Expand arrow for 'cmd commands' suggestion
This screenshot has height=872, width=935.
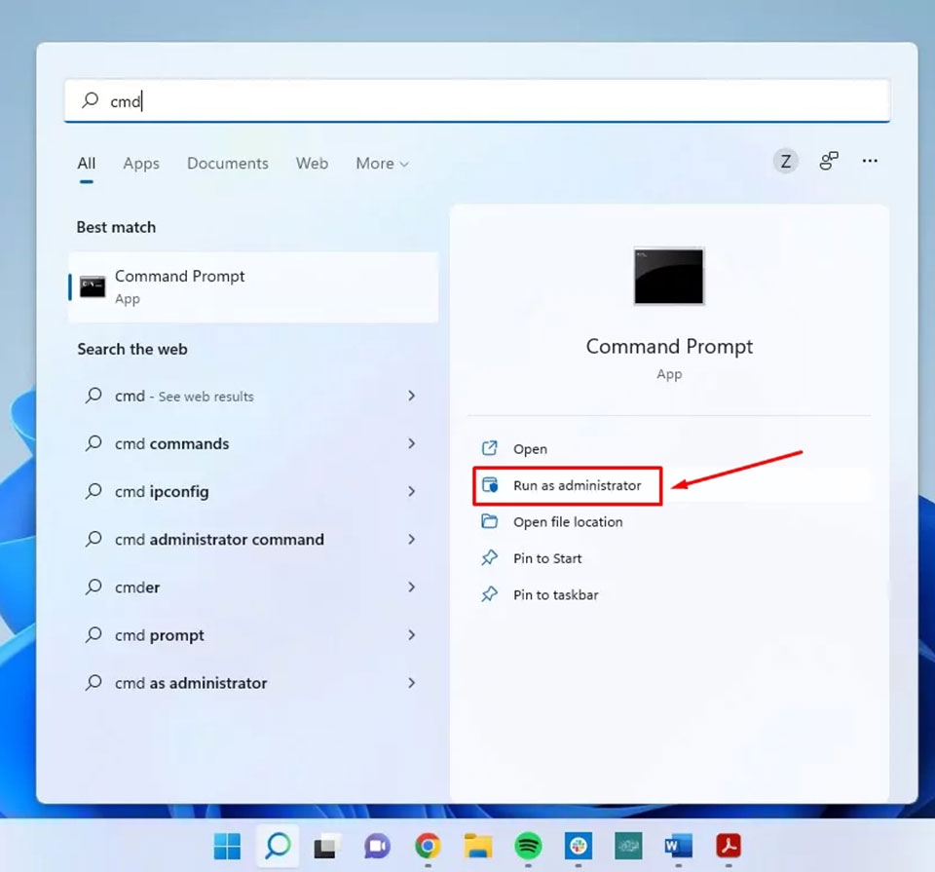pyautogui.click(x=411, y=443)
